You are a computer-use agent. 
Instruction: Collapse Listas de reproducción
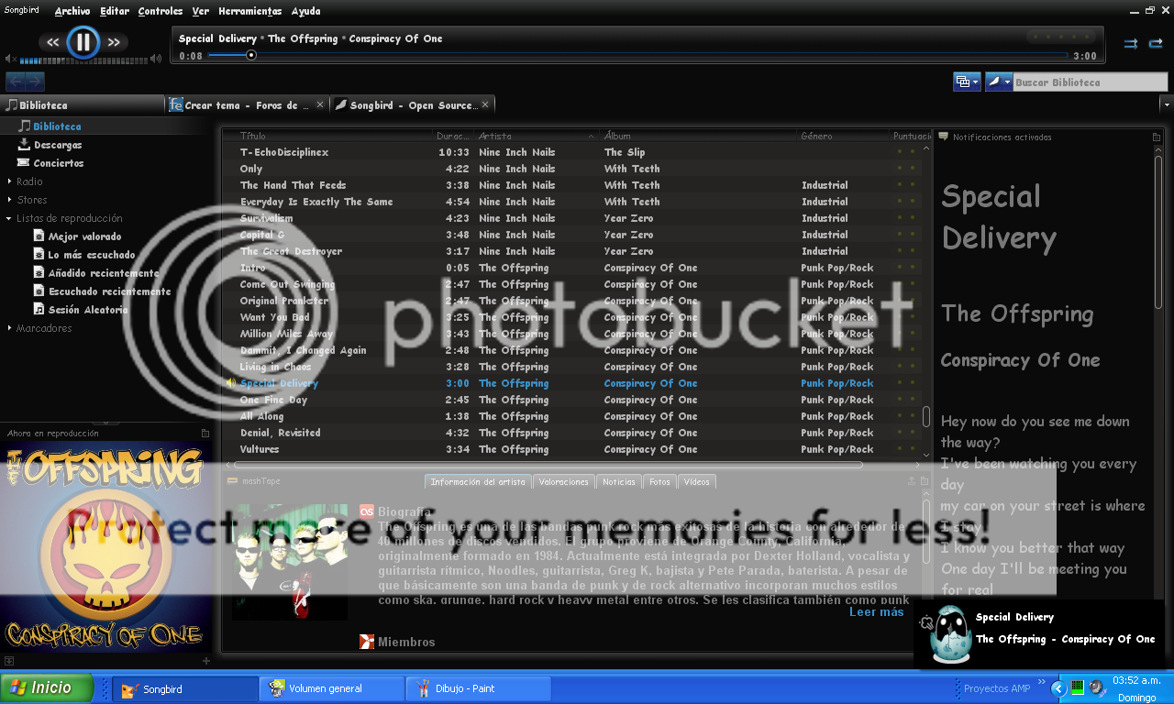[x=9, y=218]
